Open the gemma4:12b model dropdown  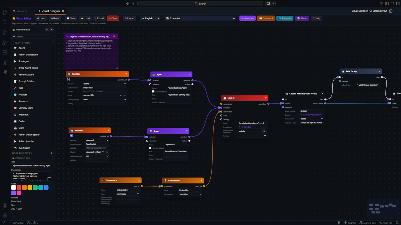click(x=103, y=95)
